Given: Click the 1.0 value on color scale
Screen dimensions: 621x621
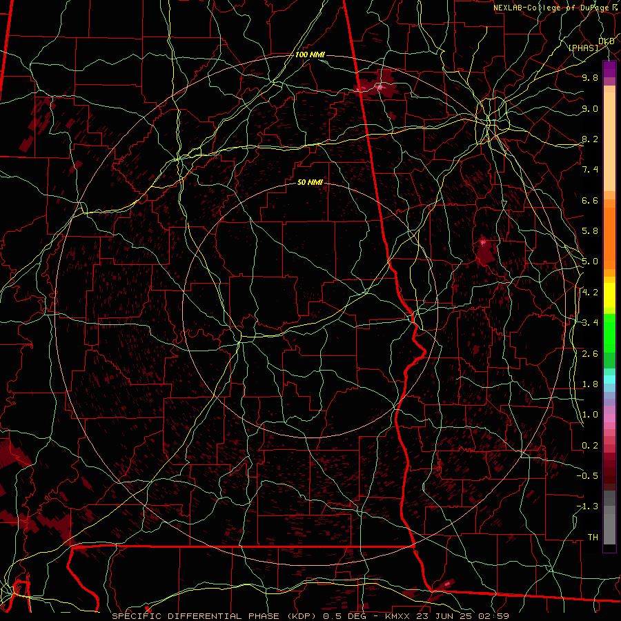Looking at the screenshot, I should (590, 415).
